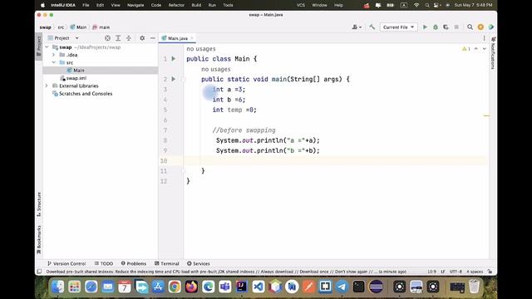Open Project panel gear options
The image size is (532, 299).
coord(142,38)
